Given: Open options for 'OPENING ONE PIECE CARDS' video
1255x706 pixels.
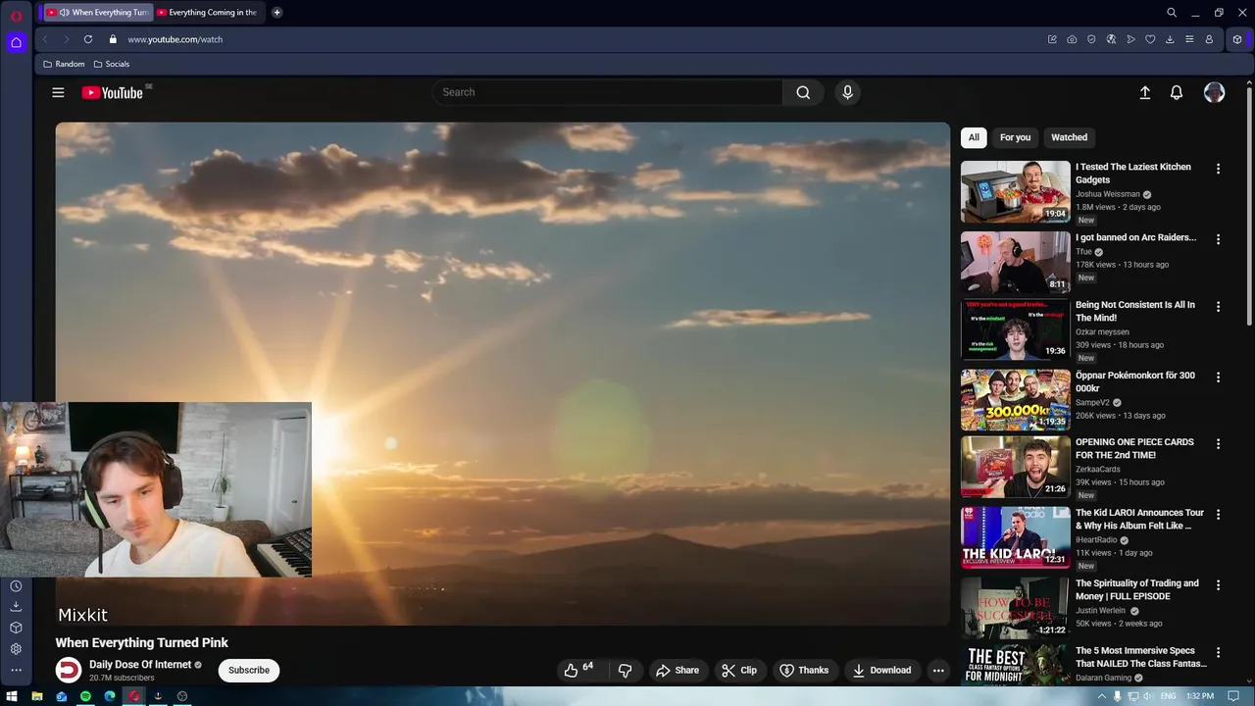Looking at the screenshot, I should [x=1218, y=443].
